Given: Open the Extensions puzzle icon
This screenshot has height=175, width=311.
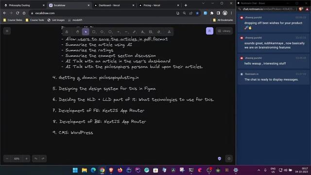Looking at the screenshot, I should 212,13.
